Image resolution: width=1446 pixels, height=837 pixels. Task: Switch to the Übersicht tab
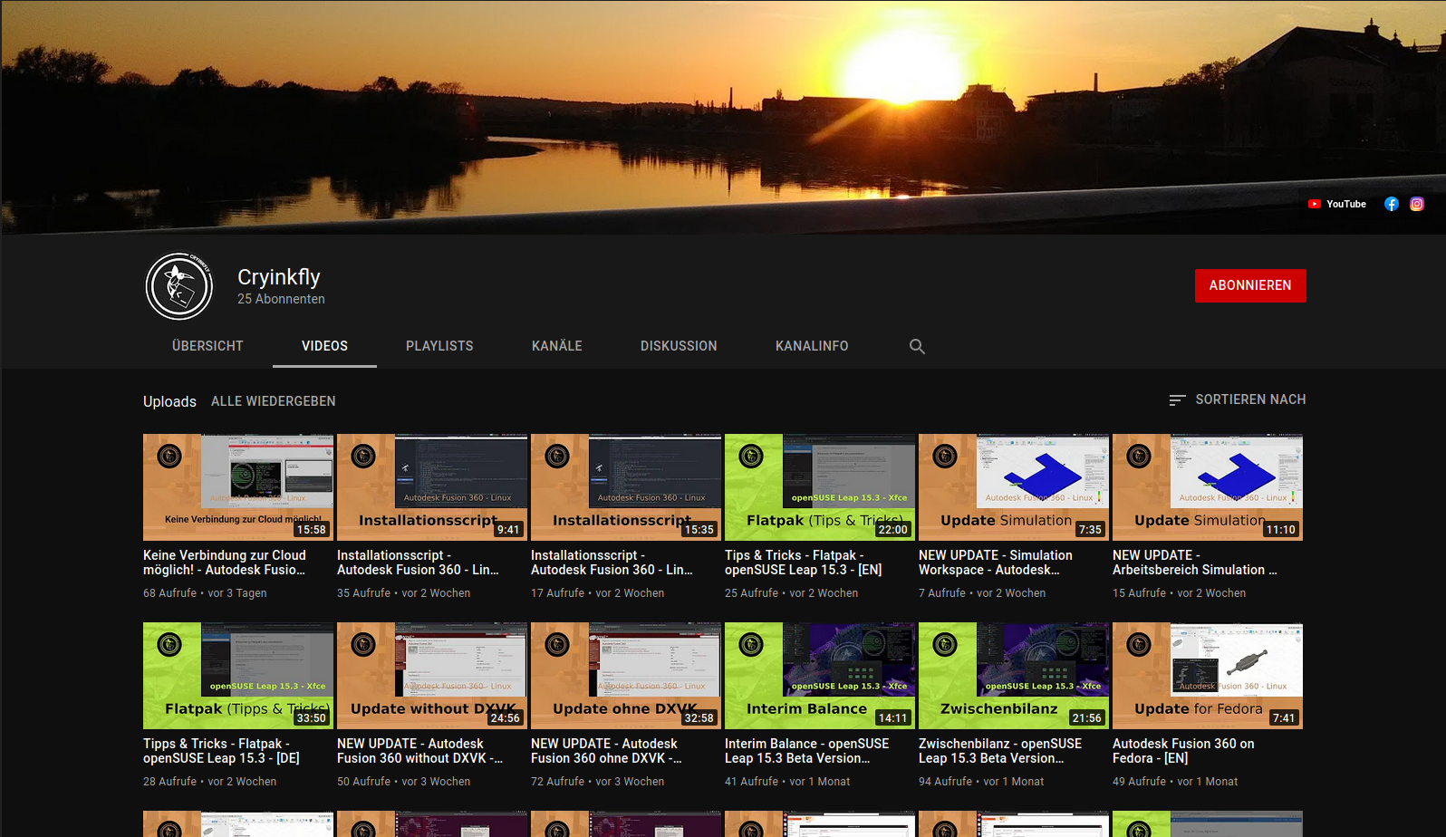[x=207, y=346]
